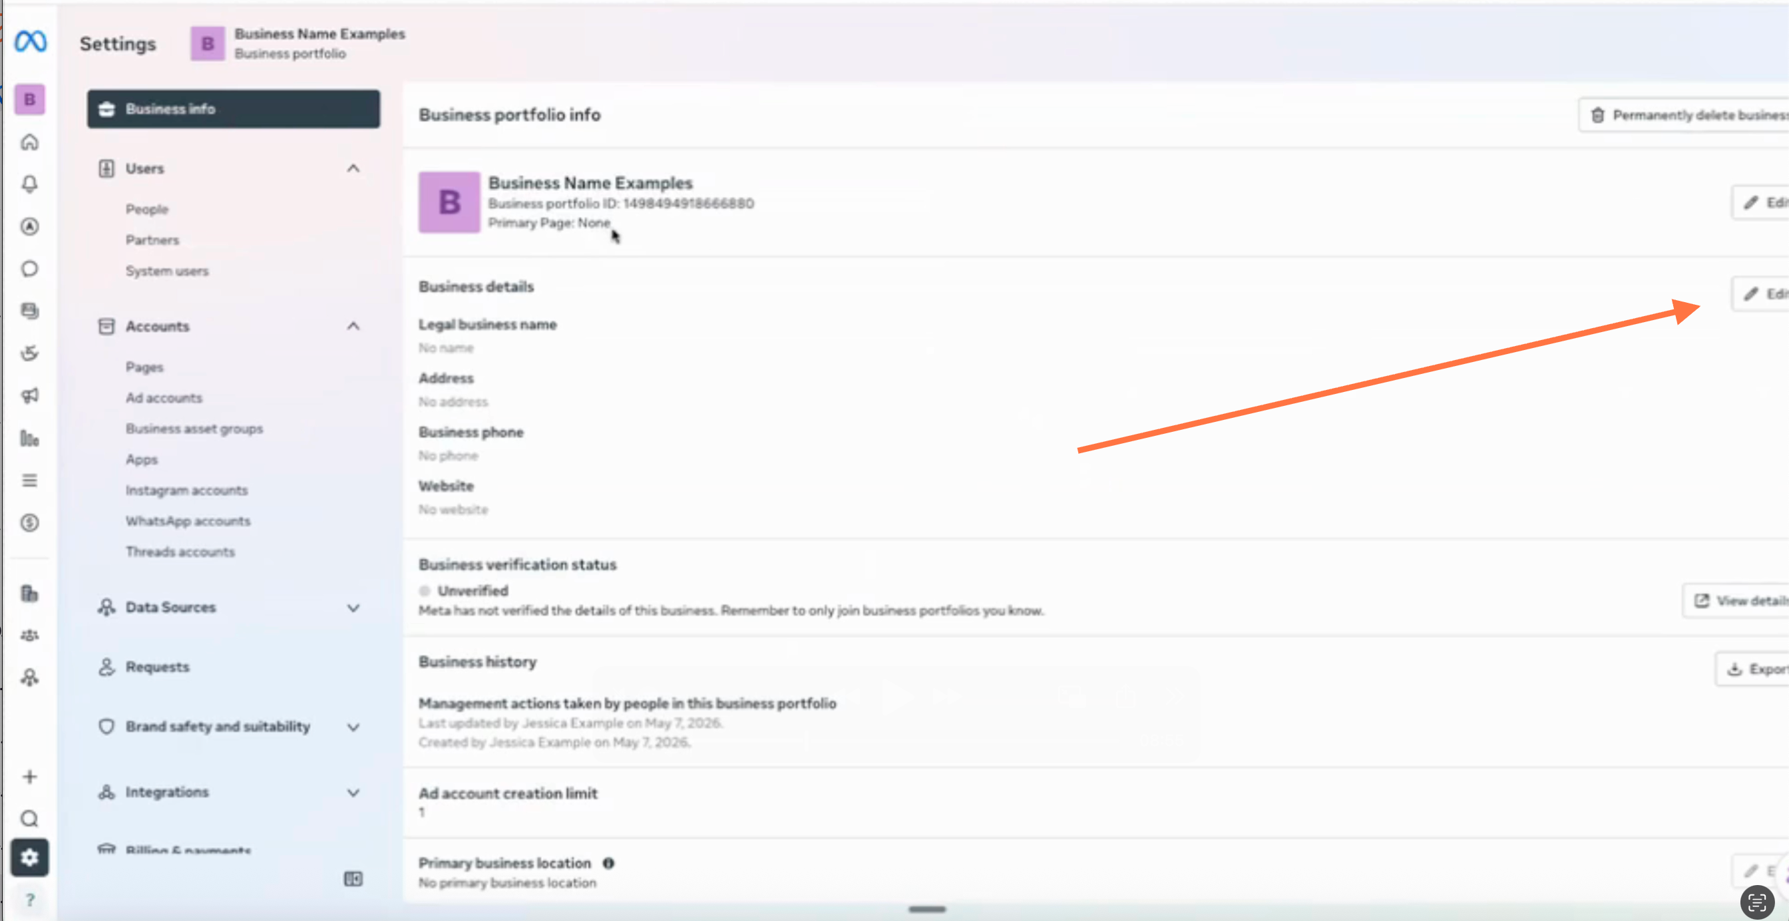Click the search magnifier icon

[29, 819]
